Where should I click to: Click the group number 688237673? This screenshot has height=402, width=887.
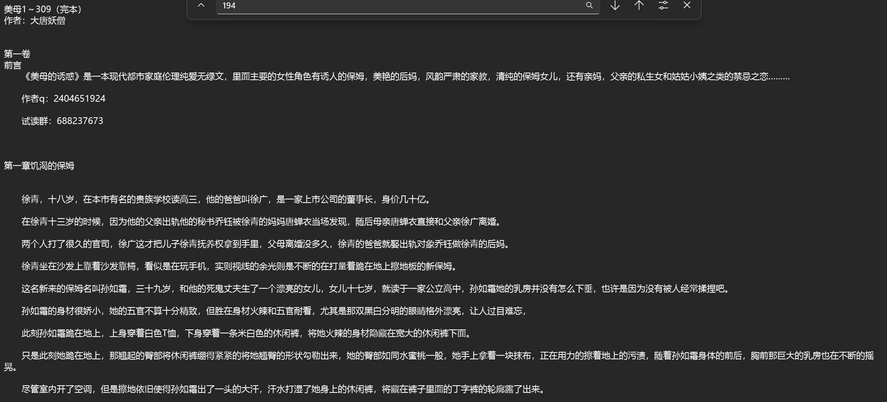pos(80,121)
